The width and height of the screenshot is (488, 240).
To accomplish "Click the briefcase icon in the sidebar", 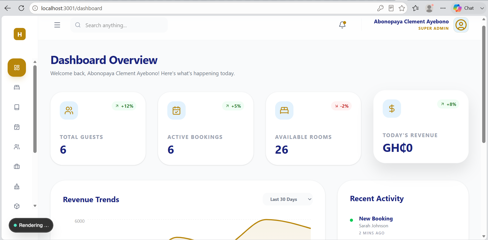I will coord(17,167).
